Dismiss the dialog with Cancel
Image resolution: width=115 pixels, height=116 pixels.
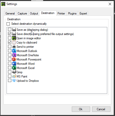click(101, 109)
